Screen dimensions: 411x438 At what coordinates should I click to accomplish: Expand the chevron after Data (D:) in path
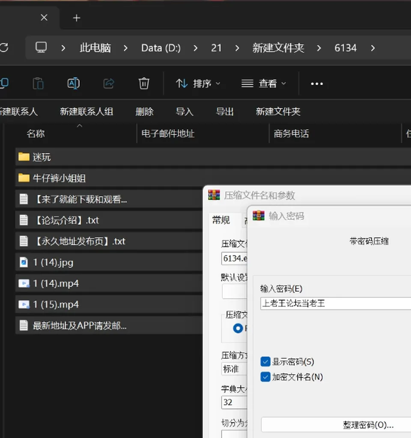coord(195,48)
